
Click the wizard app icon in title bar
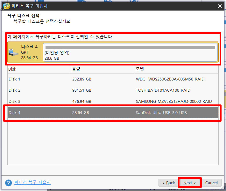(x=6, y=6)
